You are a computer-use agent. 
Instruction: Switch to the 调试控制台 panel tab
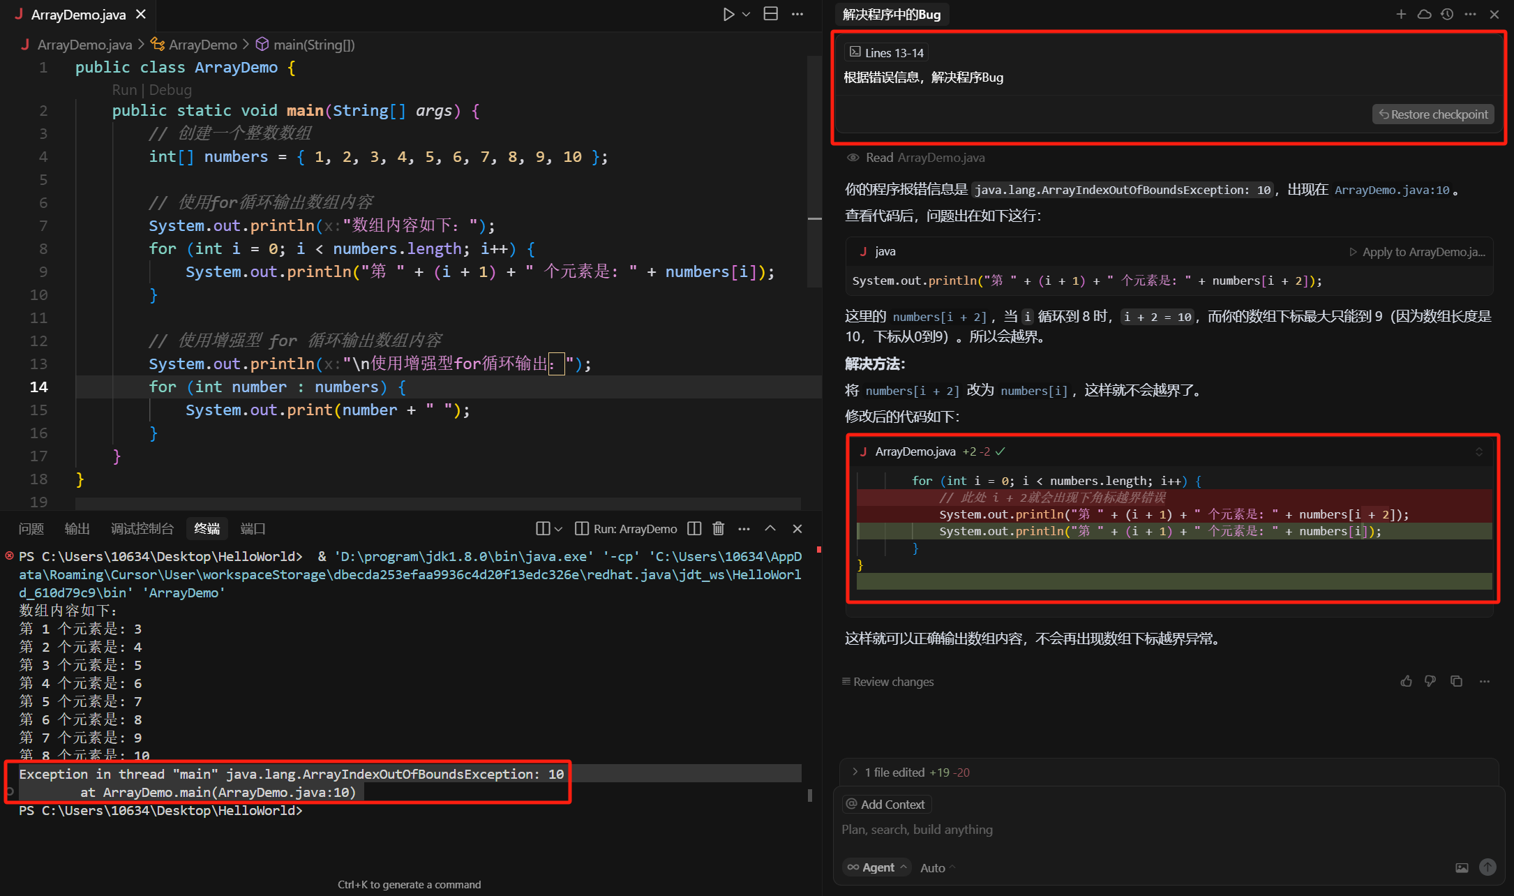coord(142,529)
